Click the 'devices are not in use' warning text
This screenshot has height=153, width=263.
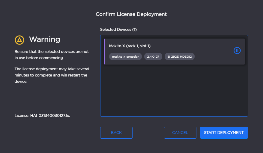coord(52,55)
